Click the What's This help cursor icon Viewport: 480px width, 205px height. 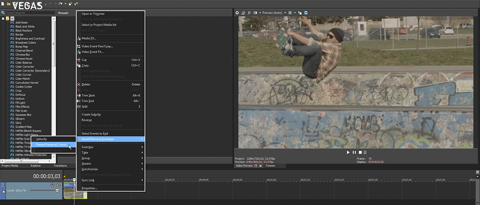(x=75, y=4)
